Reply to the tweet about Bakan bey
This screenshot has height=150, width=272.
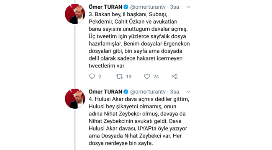point(92,76)
